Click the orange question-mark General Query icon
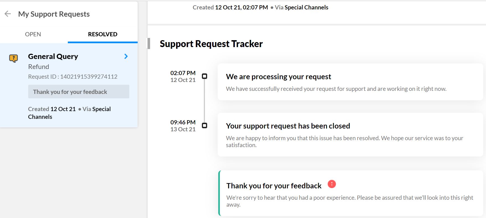Viewport: 486px width, 218px height. (13, 58)
